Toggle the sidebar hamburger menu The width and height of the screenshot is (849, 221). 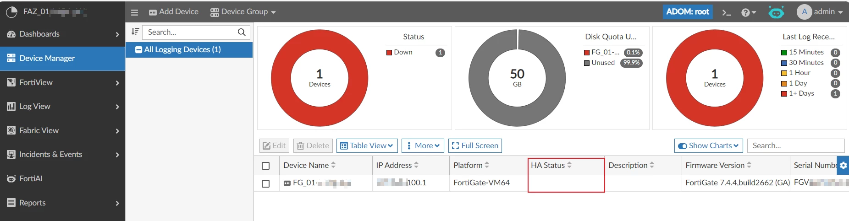click(x=134, y=12)
